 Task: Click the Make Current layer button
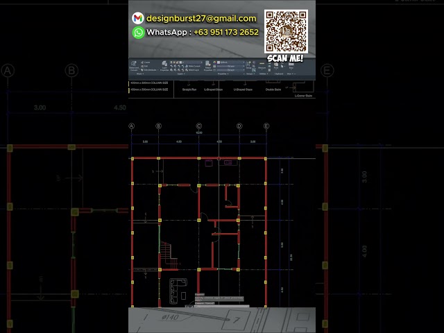tap(193, 66)
